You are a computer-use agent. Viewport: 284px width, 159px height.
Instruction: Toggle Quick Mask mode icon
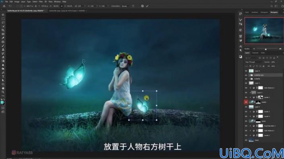pyautogui.click(x=3, y=108)
